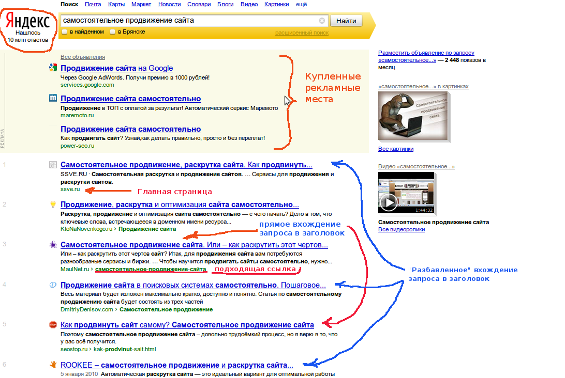Click the ssve.ru green URL

coord(70,189)
